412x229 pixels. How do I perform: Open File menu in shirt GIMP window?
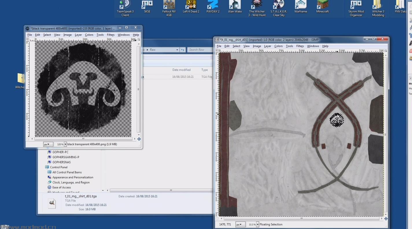tap(219, 46)
